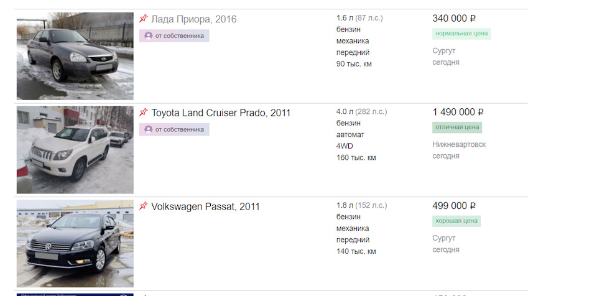Click the engine spec 1.8 л (152 л.с.)
The image size is (597, 296).
361,205
